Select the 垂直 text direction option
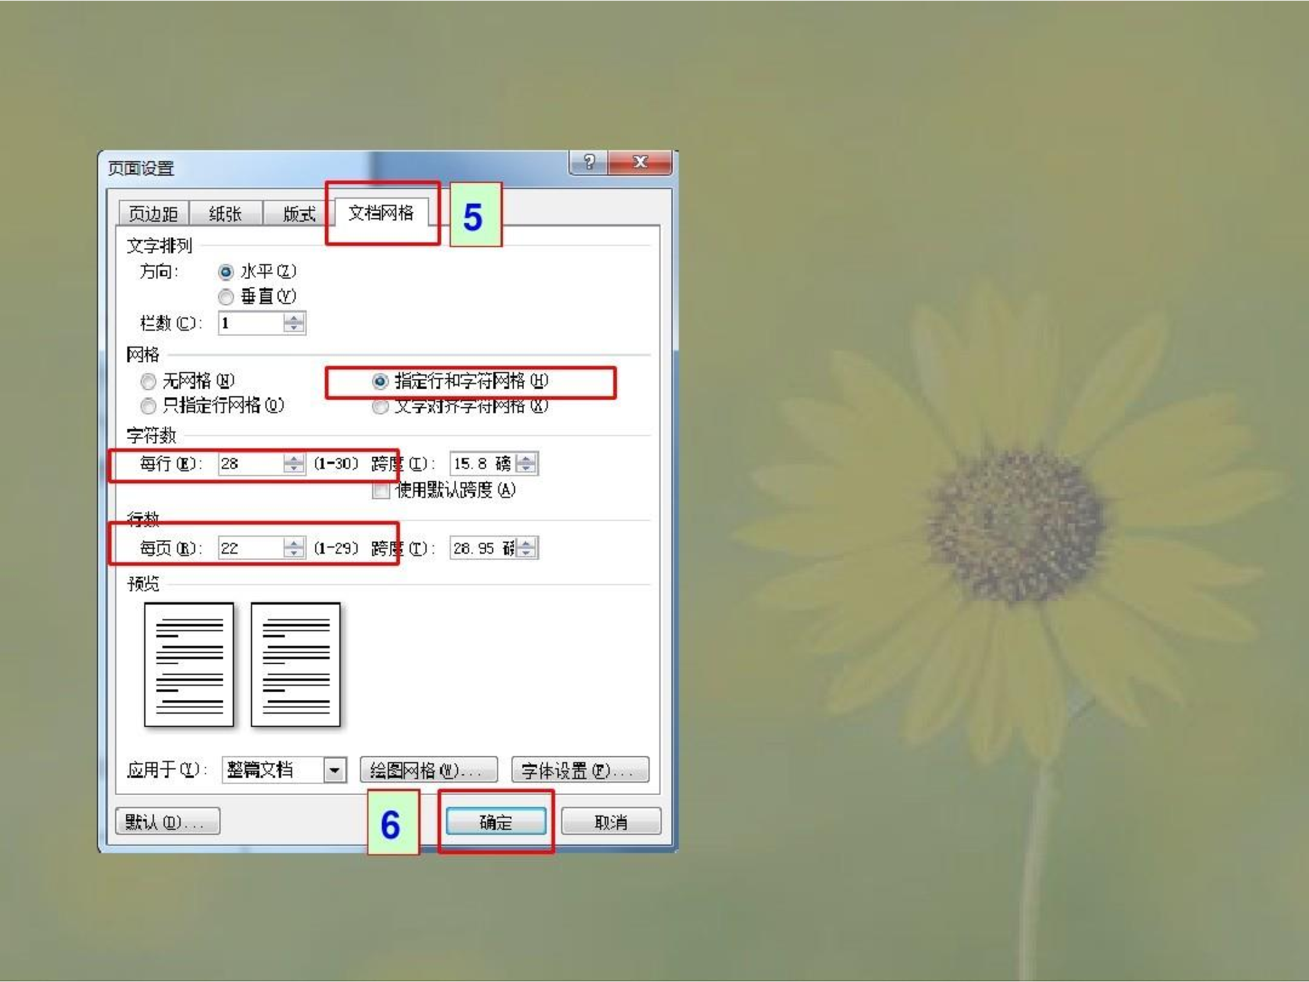Screen dimensions: 1309x982 tap(227, 297)
